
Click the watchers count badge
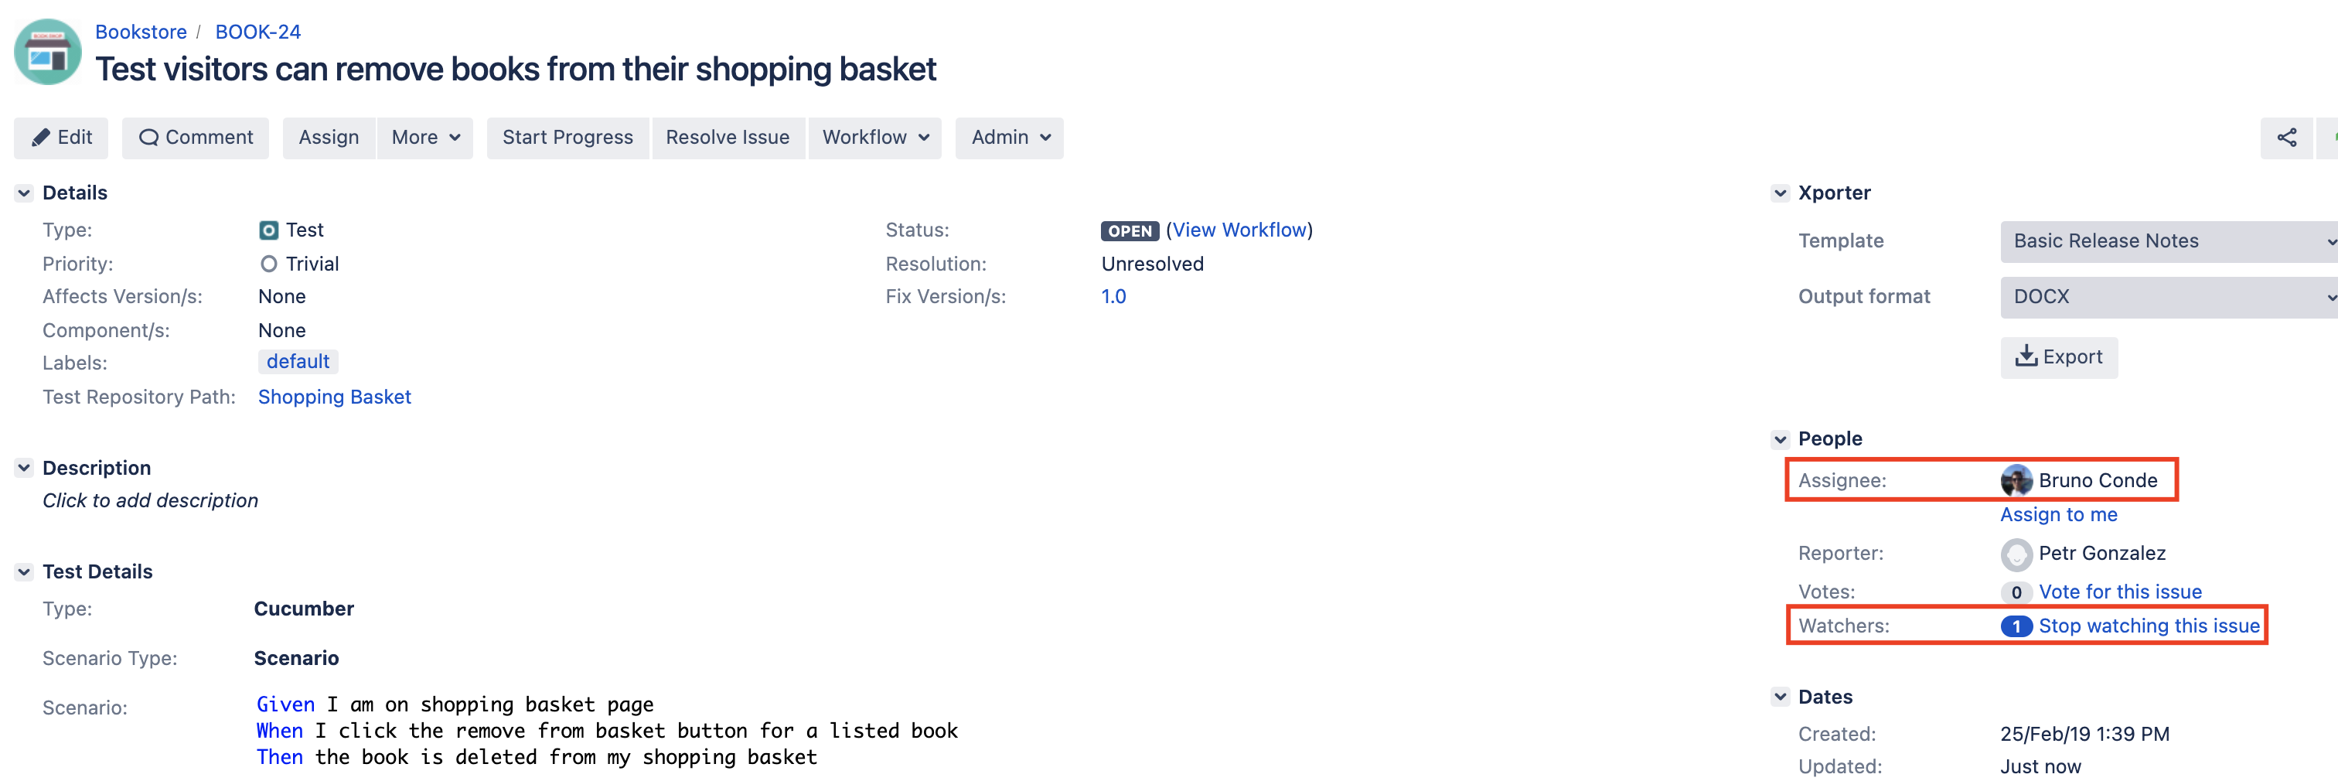(x=2016, y=626)
